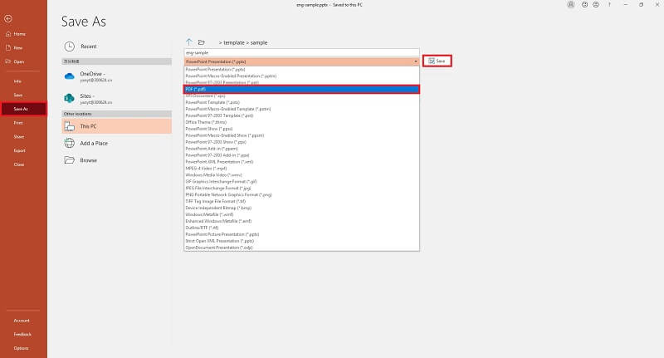Select XPS Document (*.xps) file type
This screenshot has height=358, width=664.
[301, 96]
